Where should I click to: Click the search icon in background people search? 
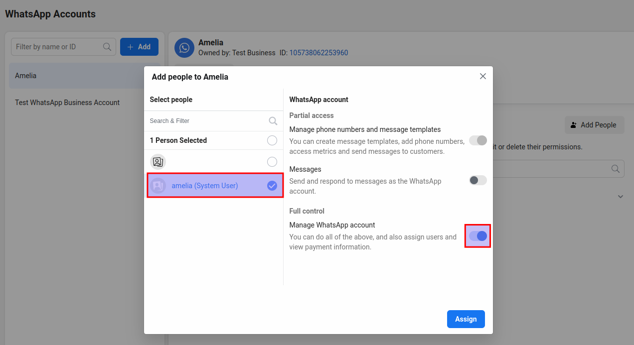pos(616,169)
